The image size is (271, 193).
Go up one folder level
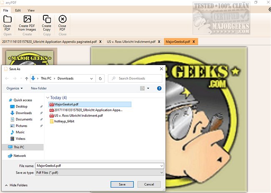point(26,78)
